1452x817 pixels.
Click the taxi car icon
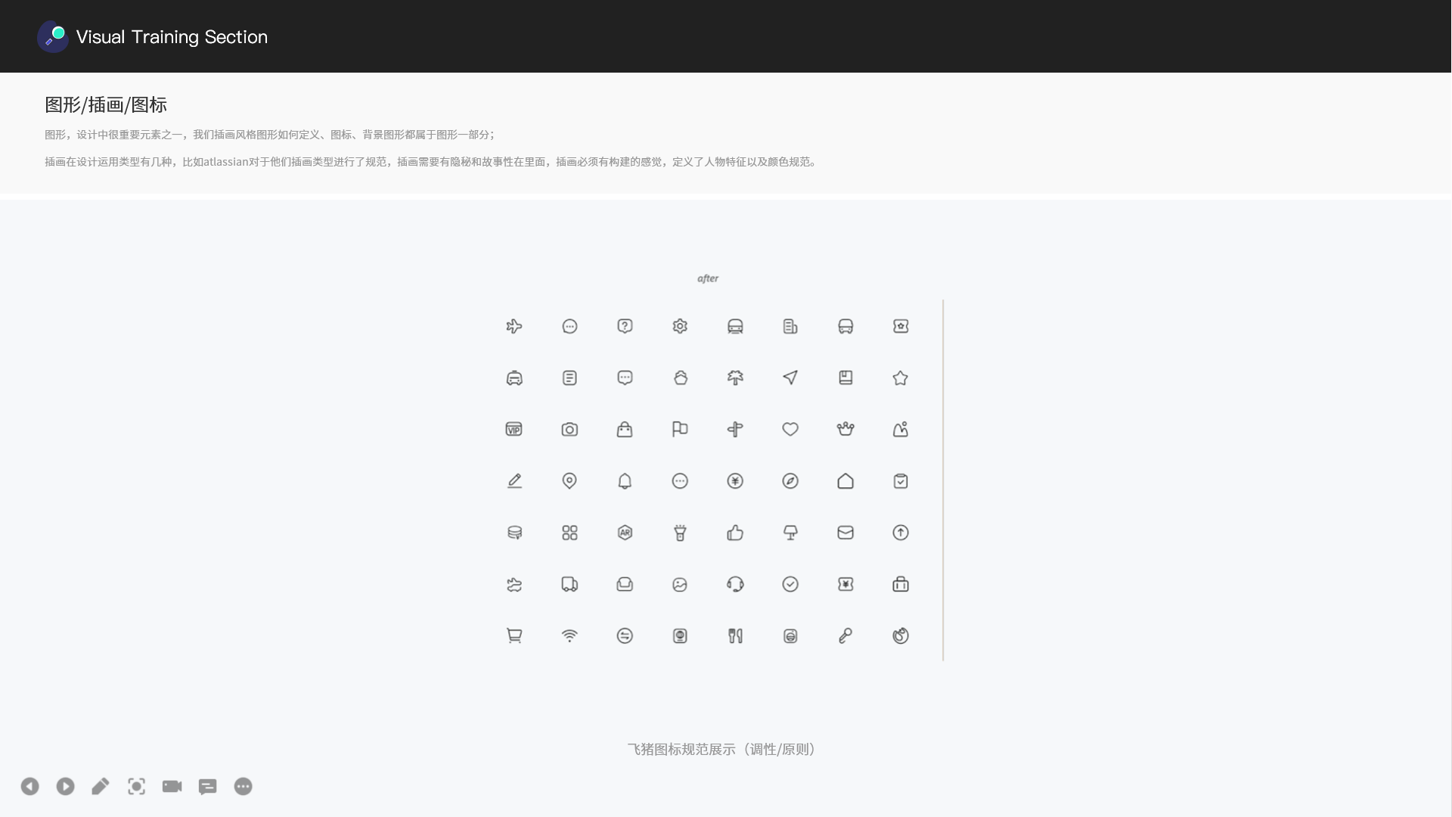tap(514, 377)
